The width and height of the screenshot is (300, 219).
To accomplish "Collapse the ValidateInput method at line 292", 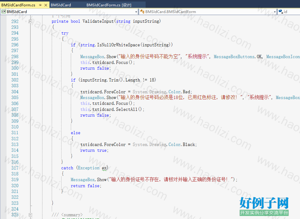I will pyautogui.click(x=30, y=22).
